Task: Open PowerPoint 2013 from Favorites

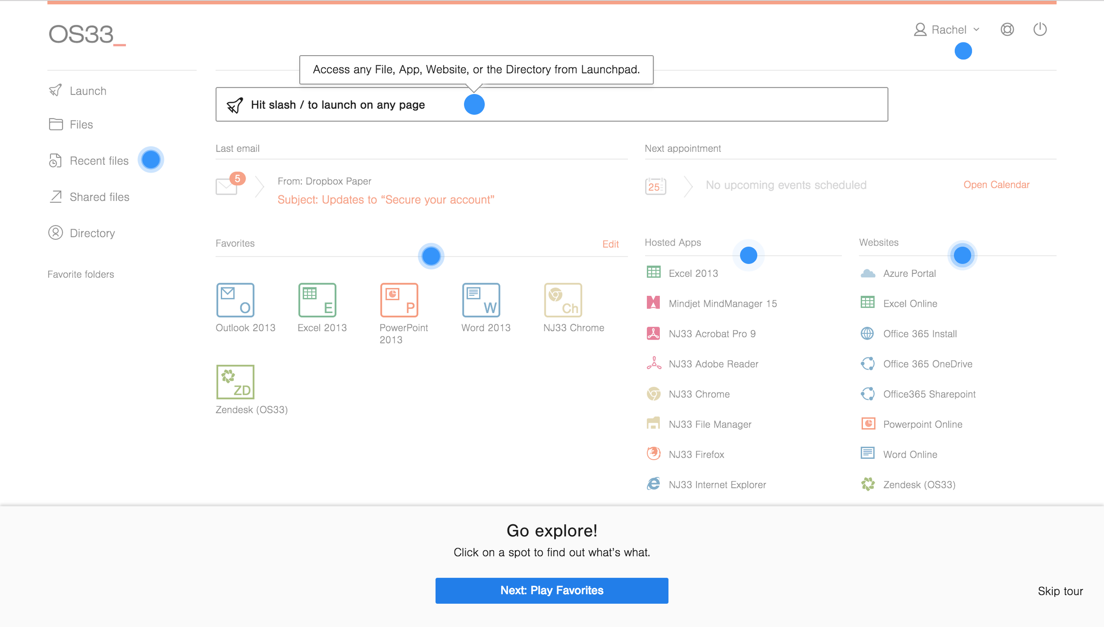Action: click(399, 300)
